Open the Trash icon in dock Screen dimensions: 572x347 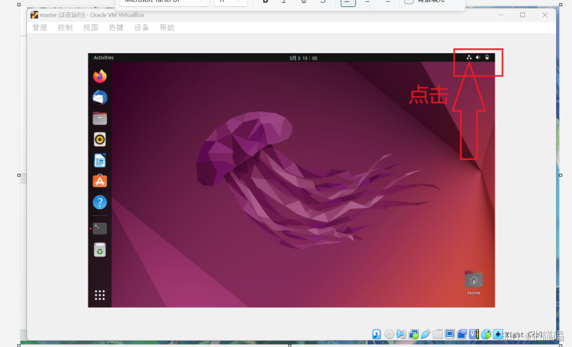click(x=99, y=250)
